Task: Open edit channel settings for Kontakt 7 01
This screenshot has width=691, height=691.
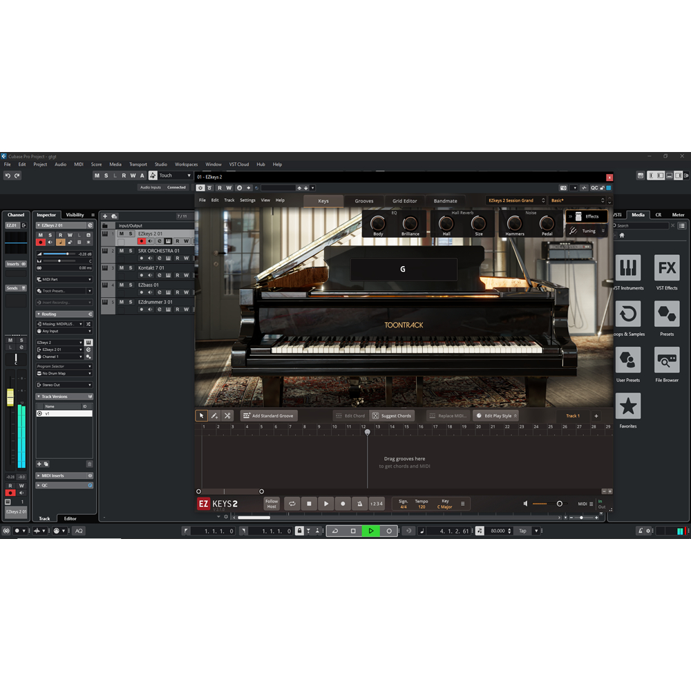Action: pyautogui.click(x=160, y=276)
